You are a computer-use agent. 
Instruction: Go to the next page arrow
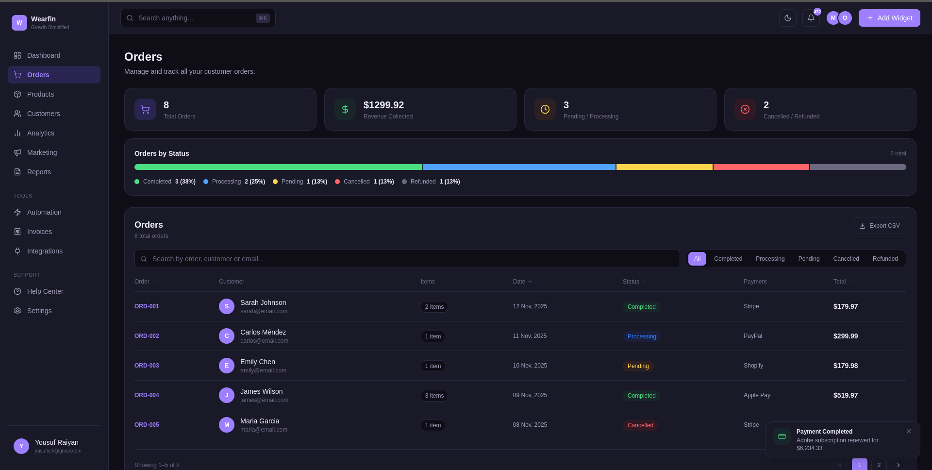(898, 465)
